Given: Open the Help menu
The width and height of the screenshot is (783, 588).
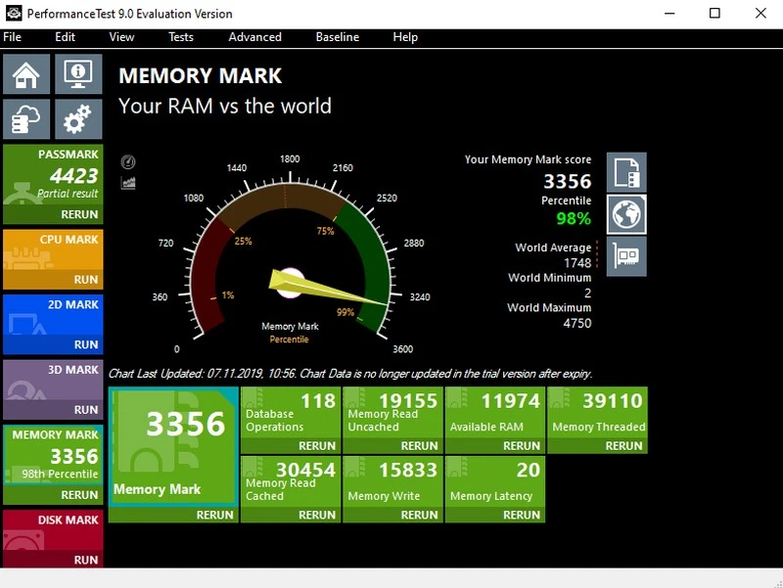Looking at the screenshot, I should [404, 37].
